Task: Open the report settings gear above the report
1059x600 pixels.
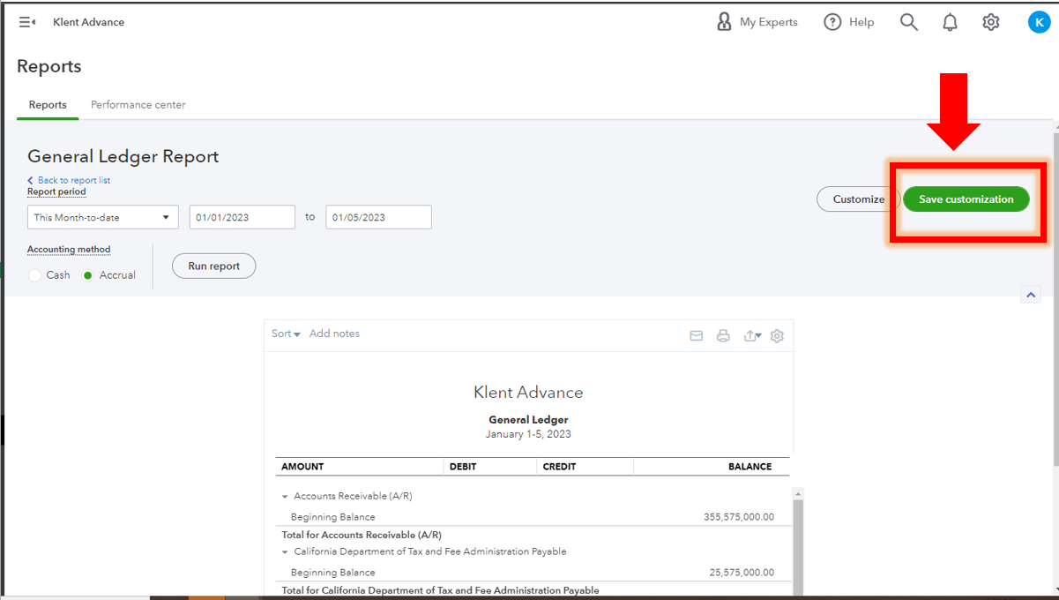Action: (x=777, y=335)
